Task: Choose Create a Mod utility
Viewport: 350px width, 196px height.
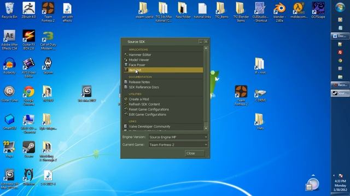Action: point(164,99)
